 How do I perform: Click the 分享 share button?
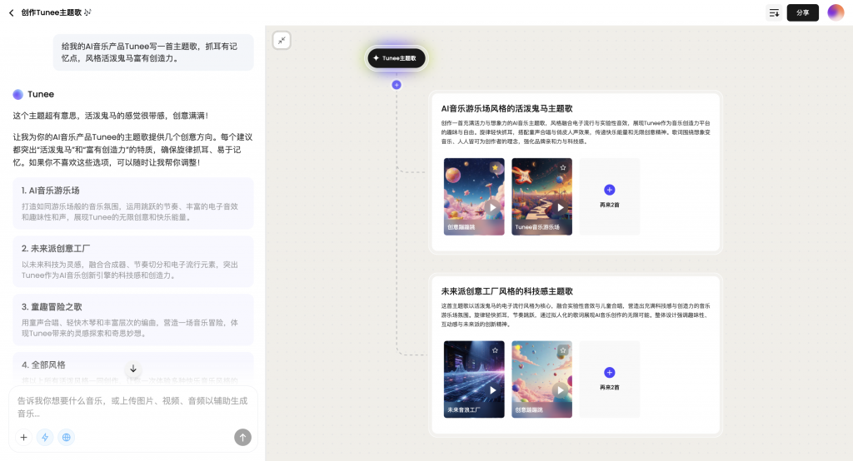tap(802, 12)
